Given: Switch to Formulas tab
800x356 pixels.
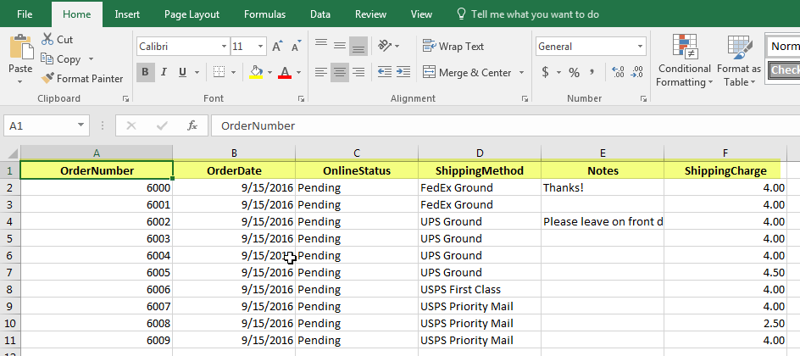Looking at the screenshot, I should tap(264, 14).
